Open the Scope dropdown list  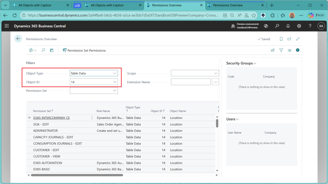coord(216,73)
